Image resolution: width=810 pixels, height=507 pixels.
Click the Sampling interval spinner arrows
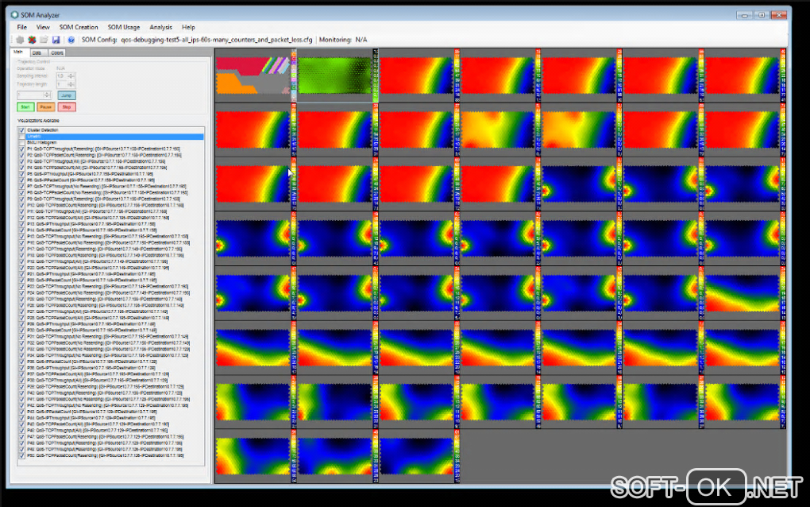tap(71, 76)
